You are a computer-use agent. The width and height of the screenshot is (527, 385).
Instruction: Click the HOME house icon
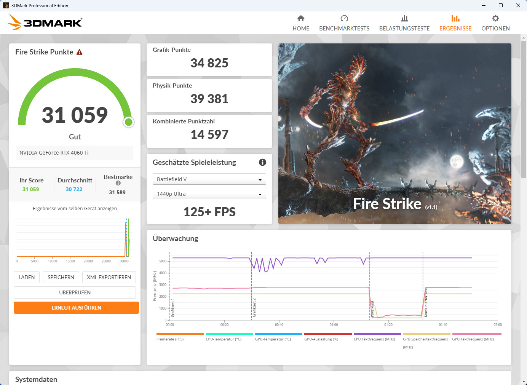pos(301,18)
